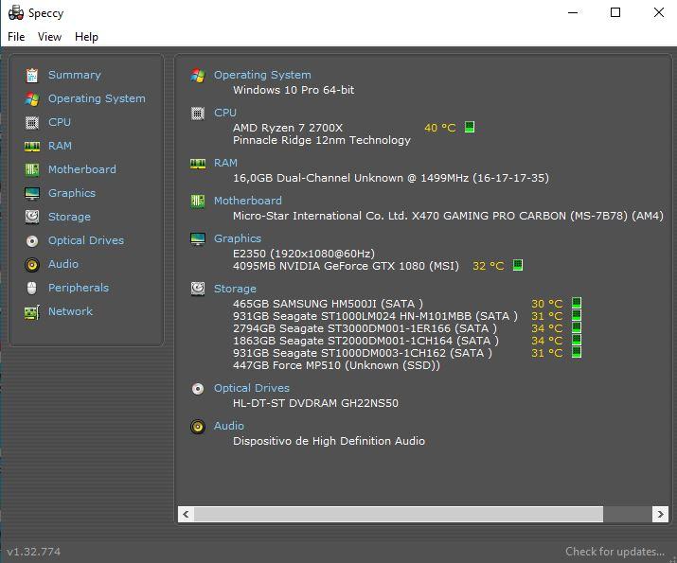Click the Summary clipboard icon in sidebar
Viewport: 677px width, 563px height.
click(32, 75)
